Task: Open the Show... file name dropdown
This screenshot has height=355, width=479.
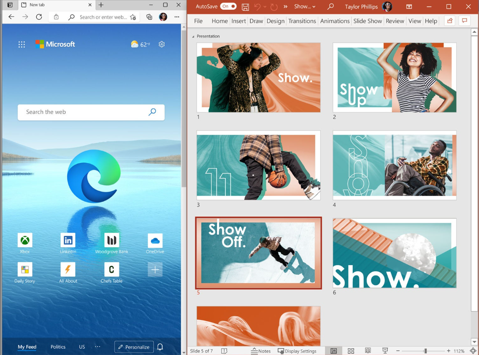Action: tap(305, 6)
